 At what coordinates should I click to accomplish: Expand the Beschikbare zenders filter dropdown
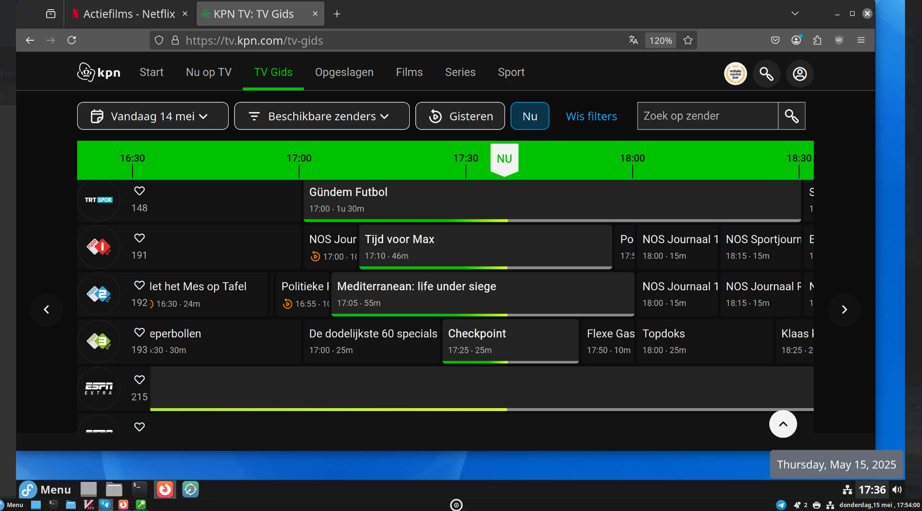coord(321,116)
